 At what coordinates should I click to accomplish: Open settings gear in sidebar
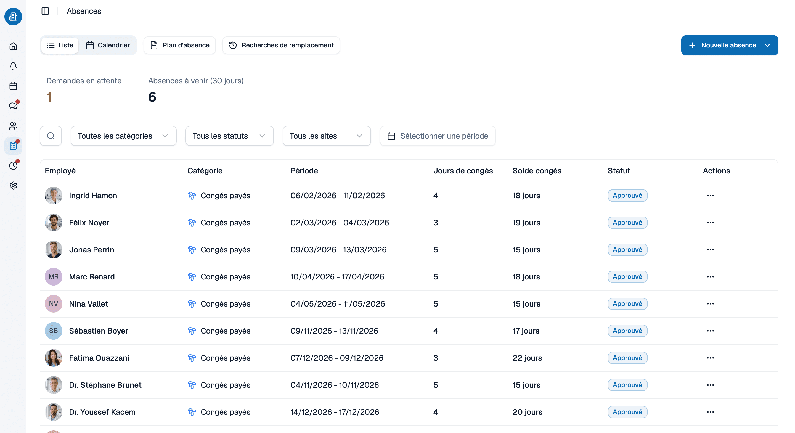(x=13, y=186)
